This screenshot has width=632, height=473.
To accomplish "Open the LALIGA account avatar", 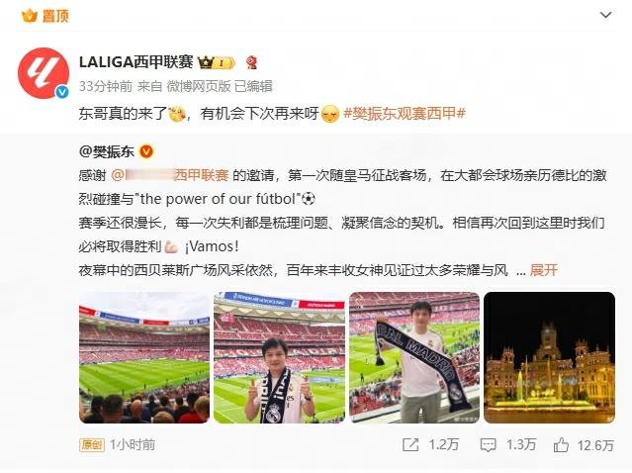I will click(x=44, y=73).
